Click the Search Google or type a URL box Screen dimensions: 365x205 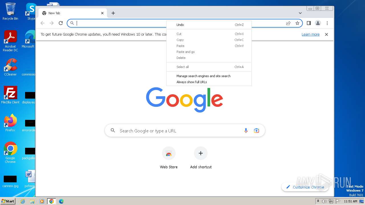[x=185, y=131]
